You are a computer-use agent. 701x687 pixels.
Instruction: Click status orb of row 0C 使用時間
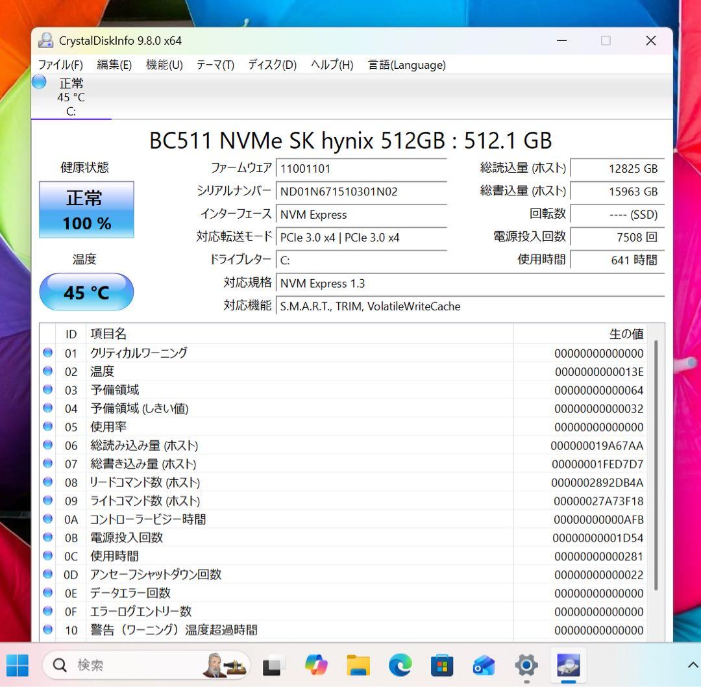pyautogui.click(x=48, y=555)
